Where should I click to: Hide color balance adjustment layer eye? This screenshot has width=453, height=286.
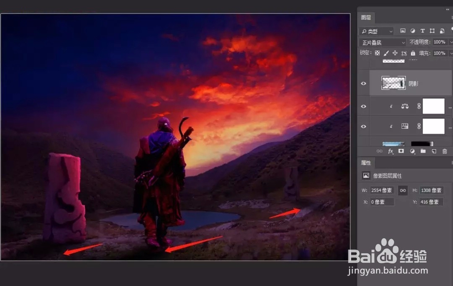point(363,106)
